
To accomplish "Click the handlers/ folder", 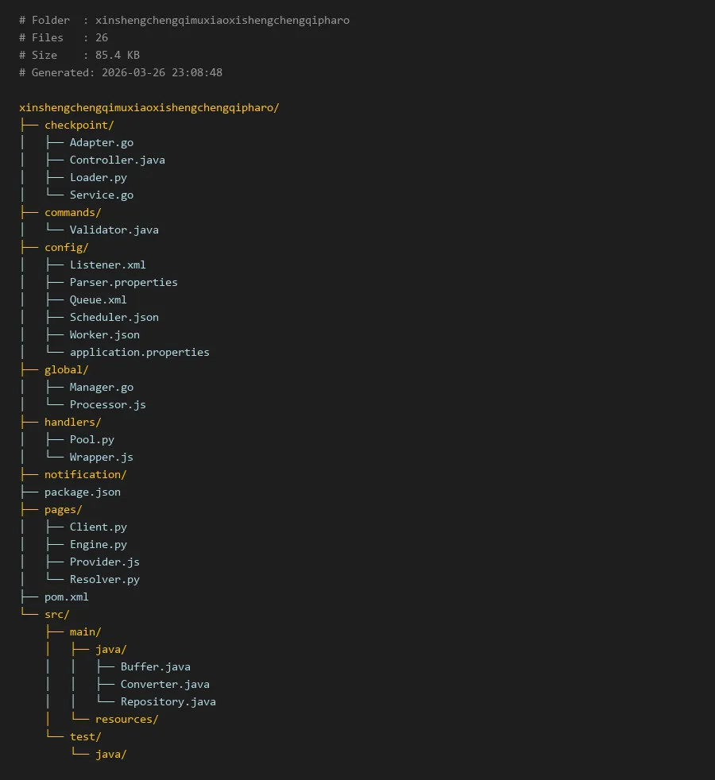I will pos(72,422).
